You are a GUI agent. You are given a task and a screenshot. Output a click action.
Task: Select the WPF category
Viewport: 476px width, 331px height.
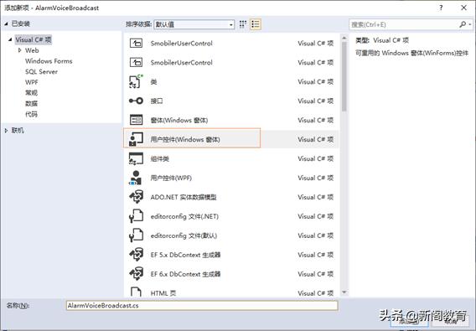(x=32, y=82)
